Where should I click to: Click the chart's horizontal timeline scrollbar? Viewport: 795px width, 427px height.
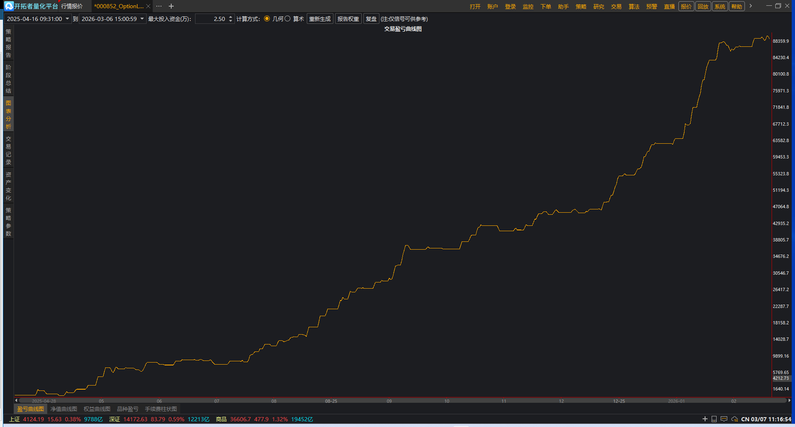[x=402, y=401]
